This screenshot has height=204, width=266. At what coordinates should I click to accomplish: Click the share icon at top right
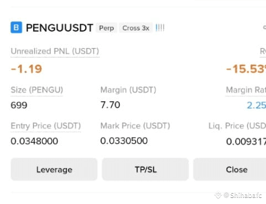click(264, 28)
